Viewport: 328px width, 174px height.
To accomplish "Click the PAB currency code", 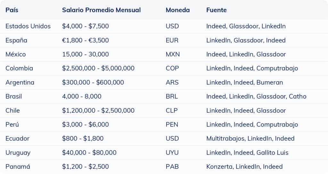I will coord(172,167).
